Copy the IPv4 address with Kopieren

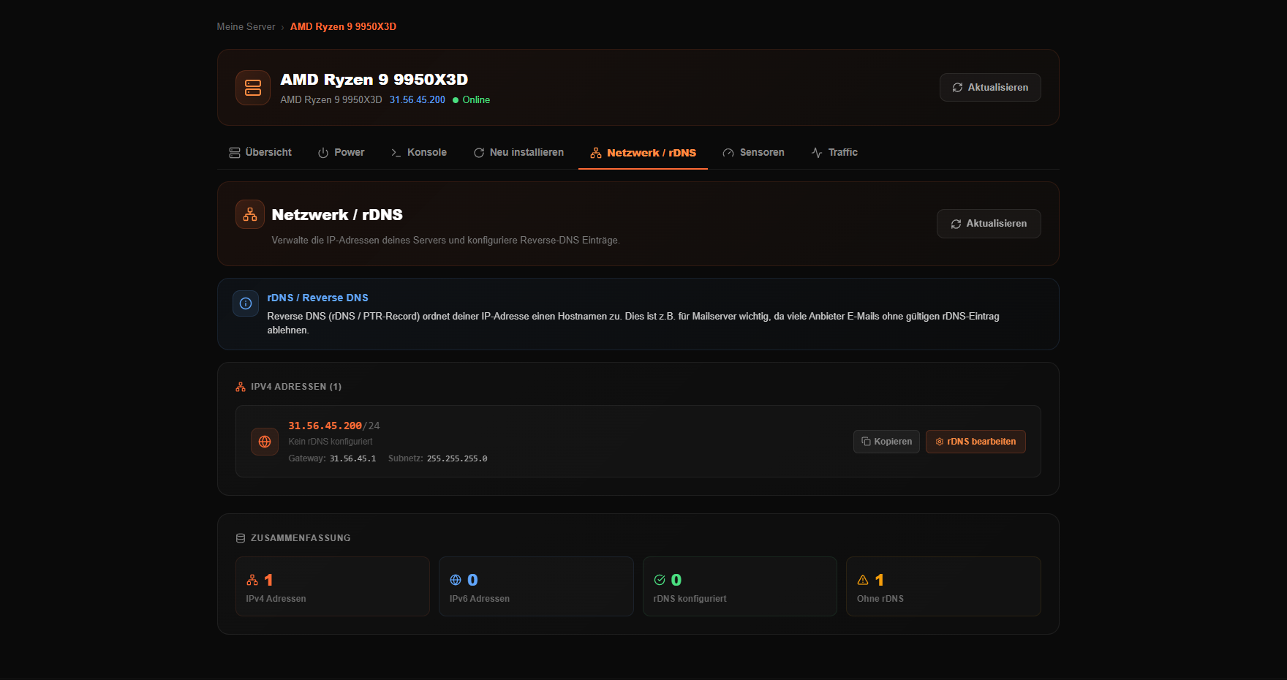[886, 442]
